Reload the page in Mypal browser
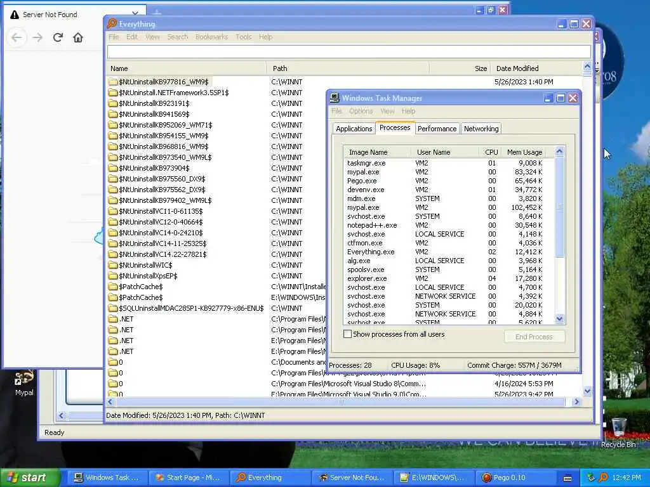Screen dimensions: 650x487 pyautogui.click(x=58, y=37)
